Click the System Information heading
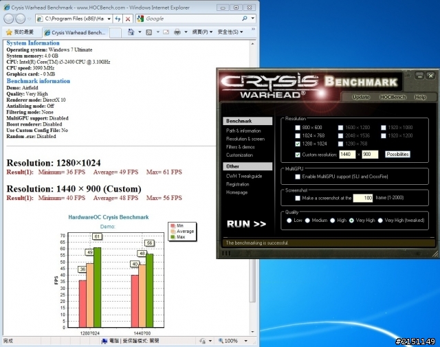This screenshot has width=440, height=347. pos(33,43)
